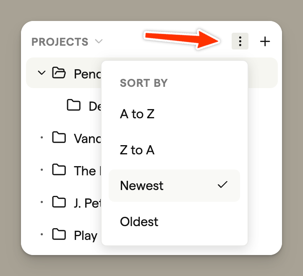Click the plus icon to add project
Screen dimensions: 303x276
(x=265, y=42)
